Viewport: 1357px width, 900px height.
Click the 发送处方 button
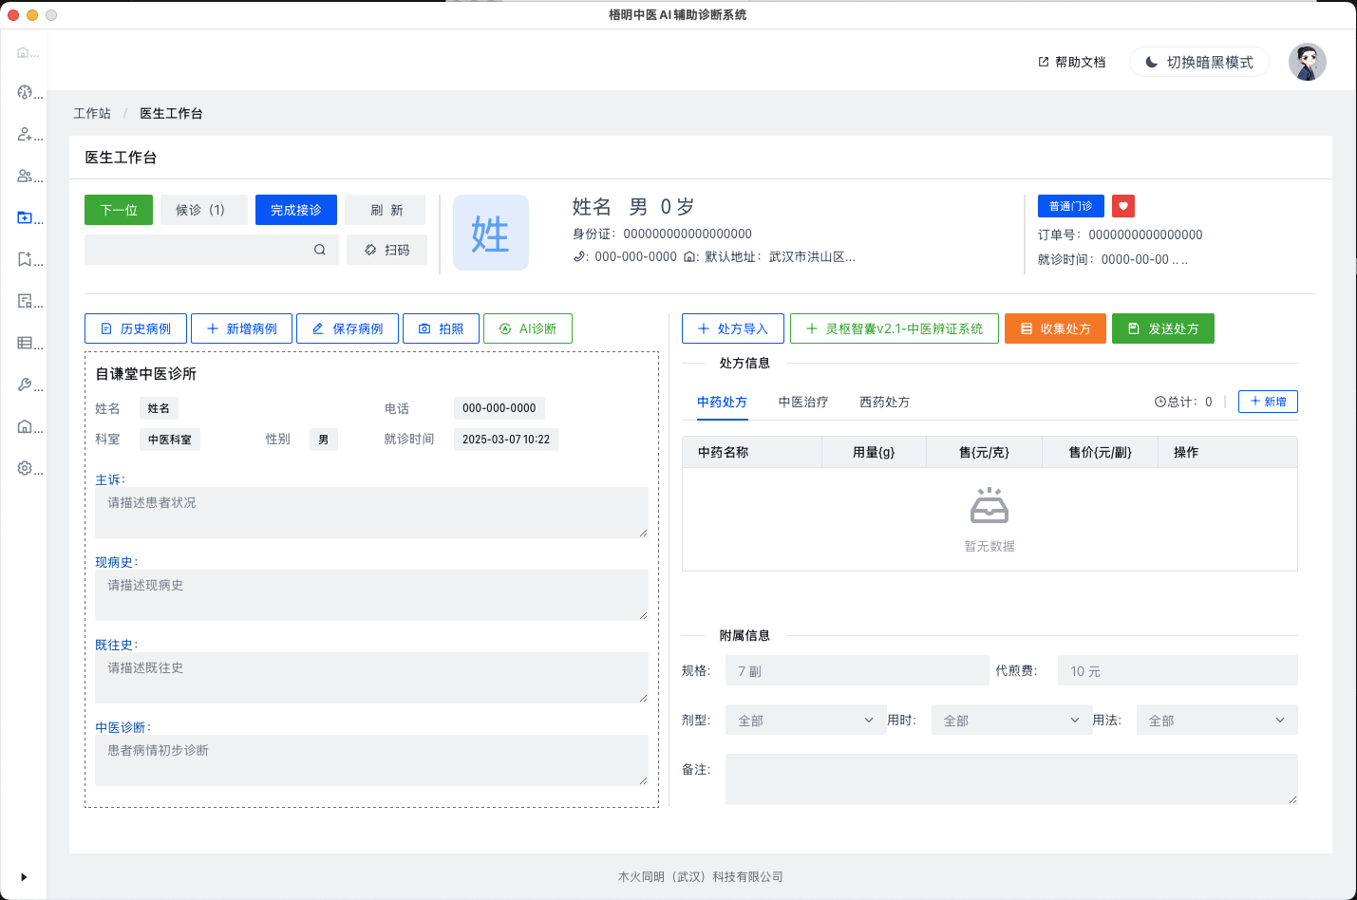(x=1162, y=328)
